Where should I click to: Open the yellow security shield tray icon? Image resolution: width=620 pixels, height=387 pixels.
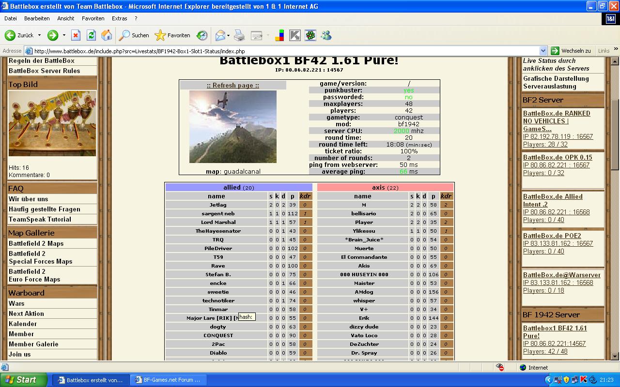[566, 380]
